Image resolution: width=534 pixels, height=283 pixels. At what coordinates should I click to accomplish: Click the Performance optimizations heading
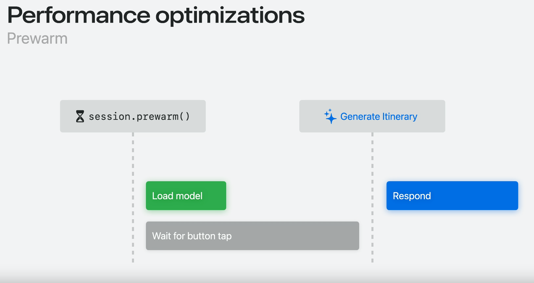tap(156, 16)
